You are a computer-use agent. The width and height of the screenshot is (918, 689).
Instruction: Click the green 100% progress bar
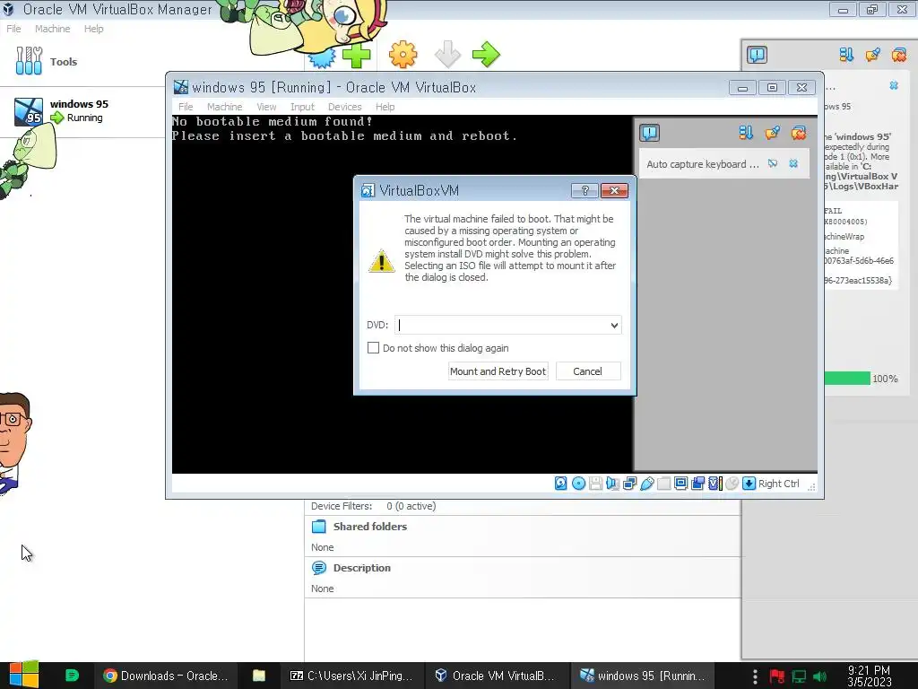(847, 379)
